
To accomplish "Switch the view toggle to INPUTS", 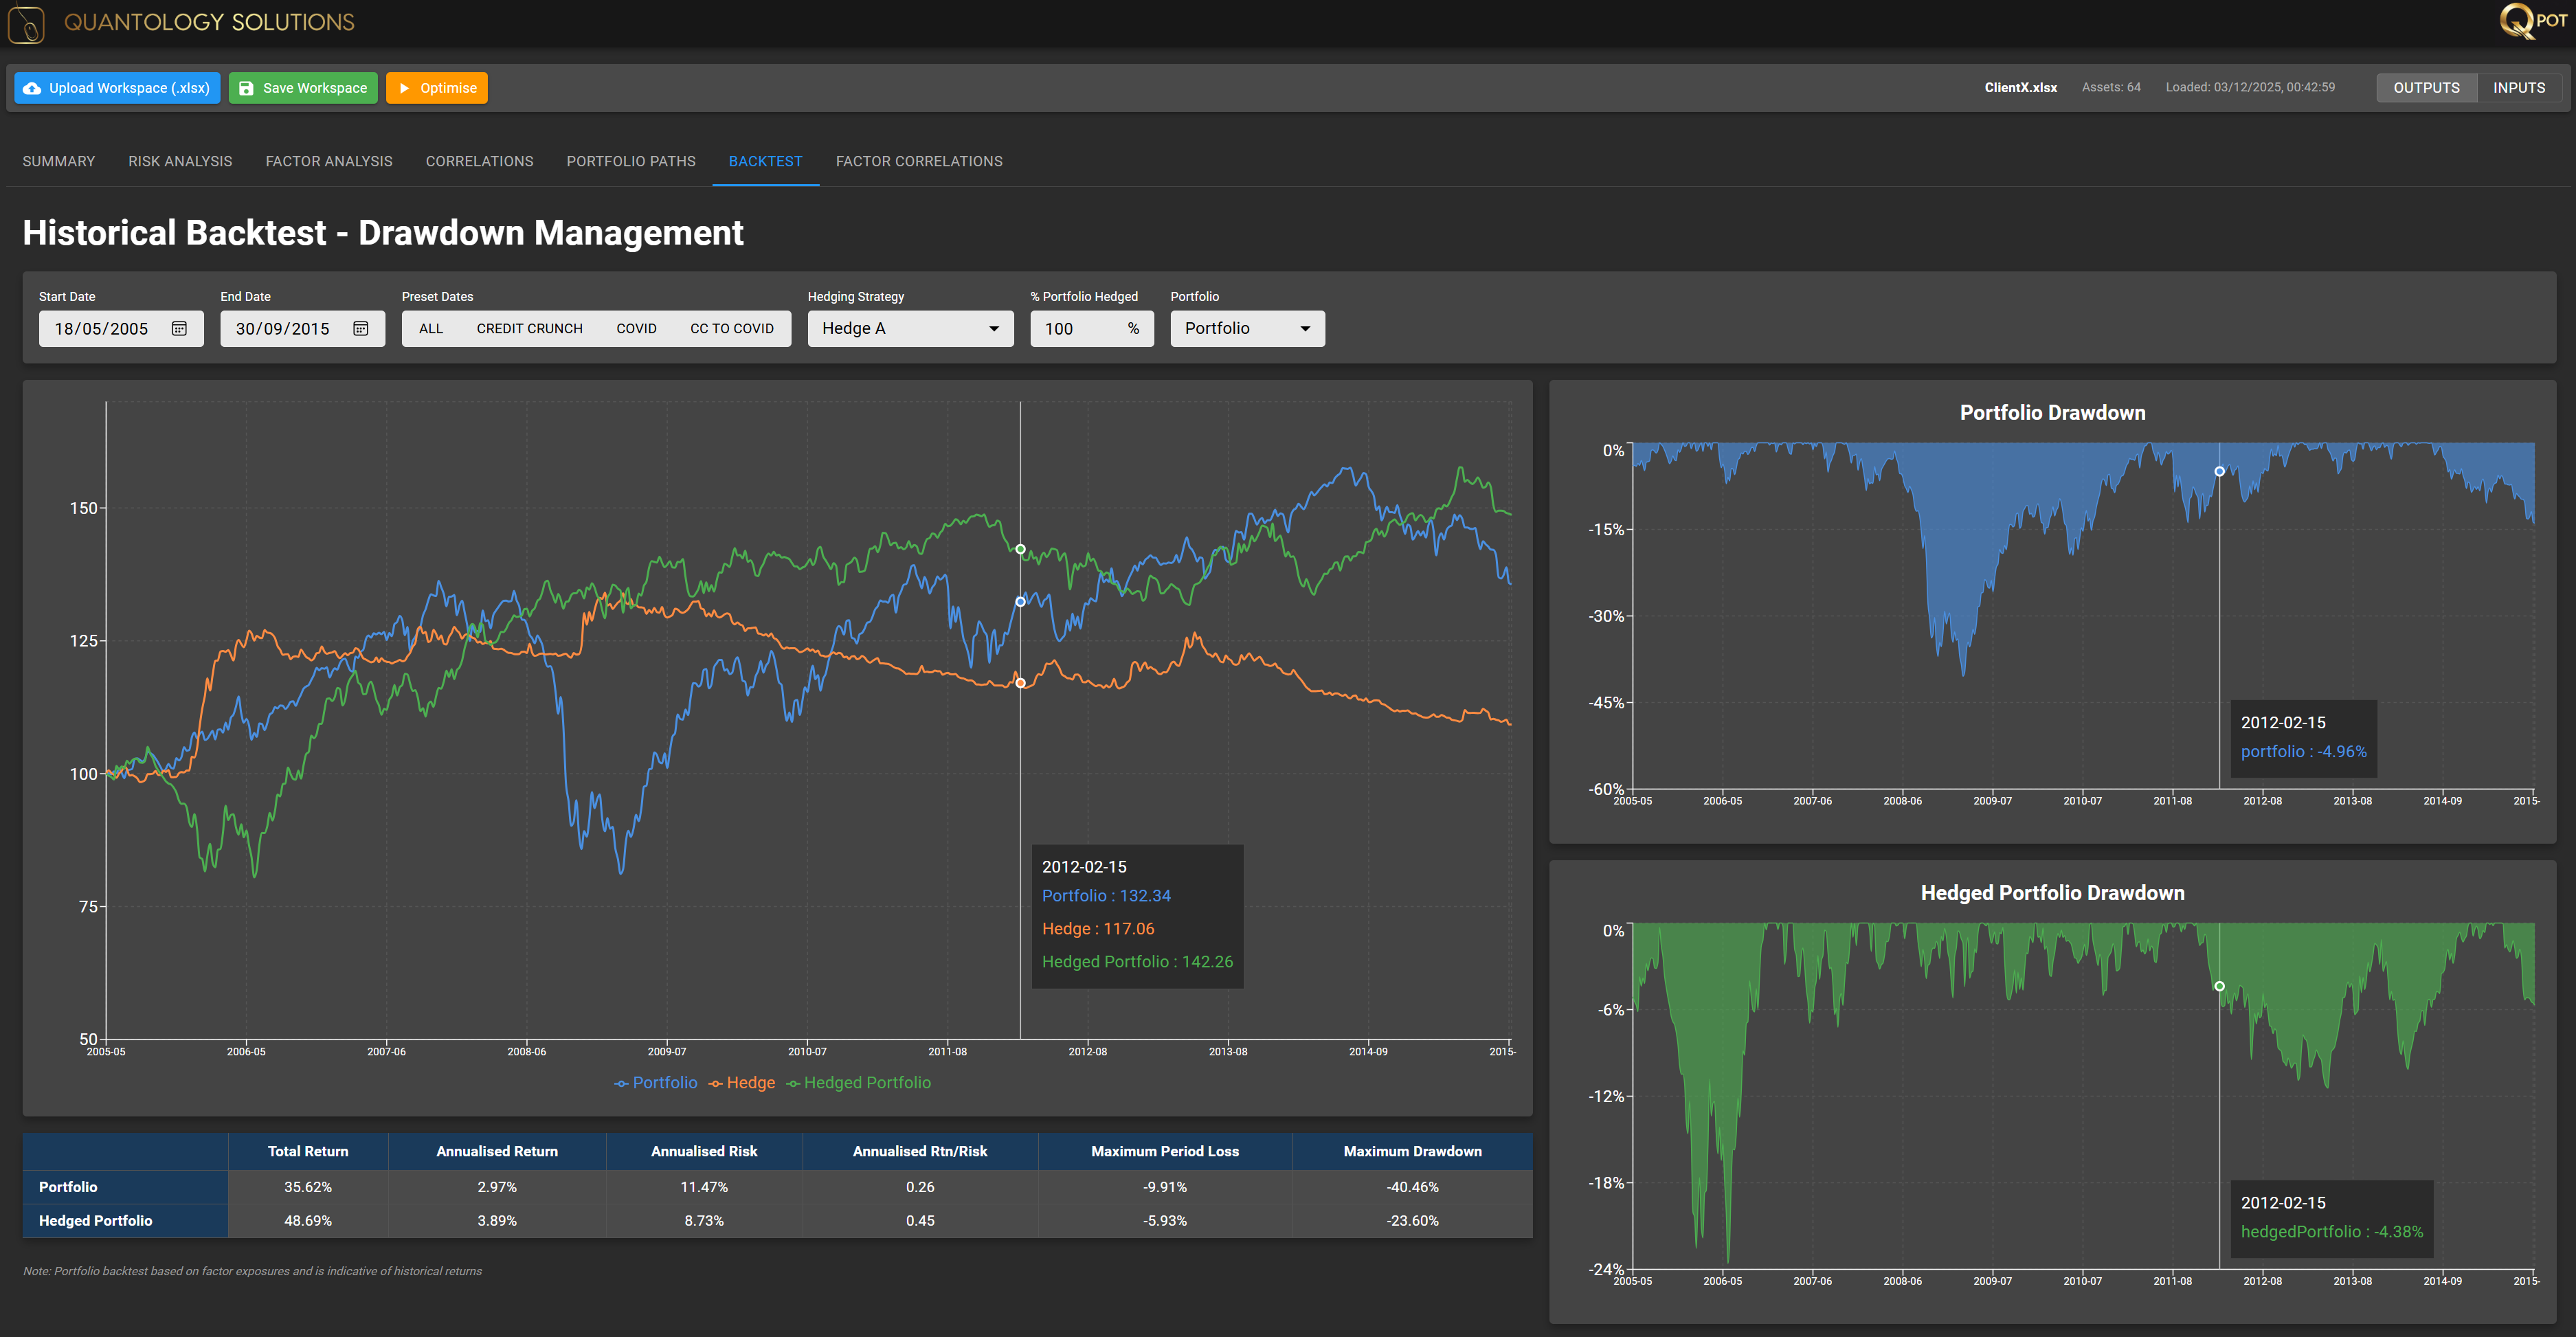I will (x=2518, y=88).
